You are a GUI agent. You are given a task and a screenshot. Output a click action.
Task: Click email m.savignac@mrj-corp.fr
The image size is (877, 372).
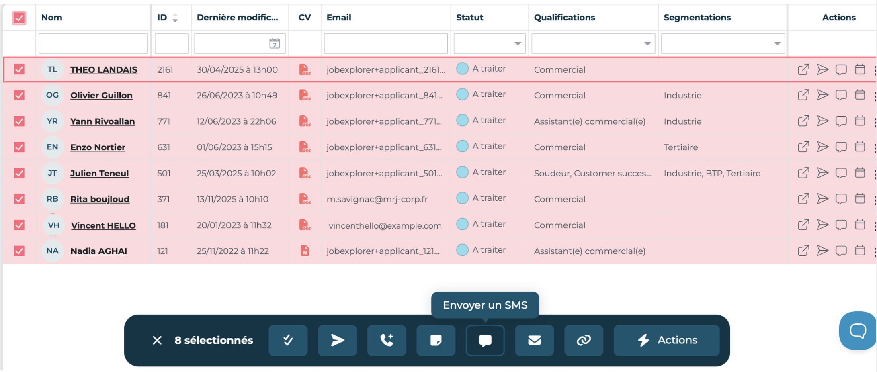[377, 199]
